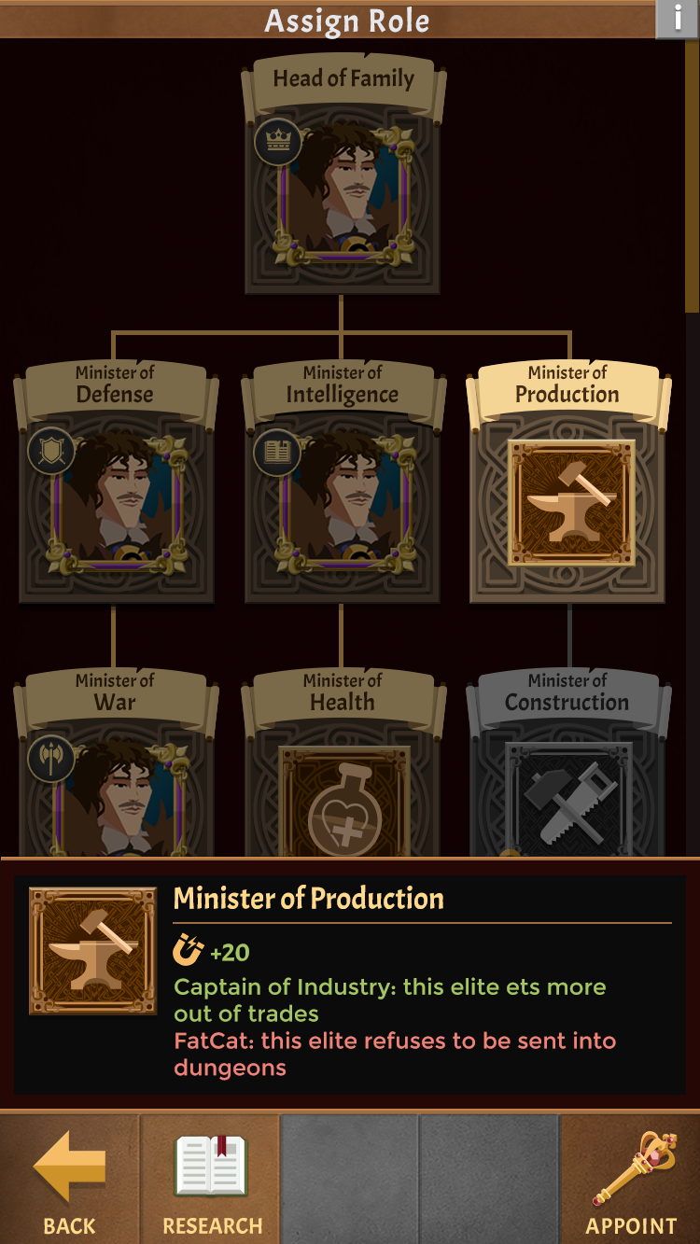Tap the book icon on Minister of Intelligence

pyautogui.click(x=278, y=452)
